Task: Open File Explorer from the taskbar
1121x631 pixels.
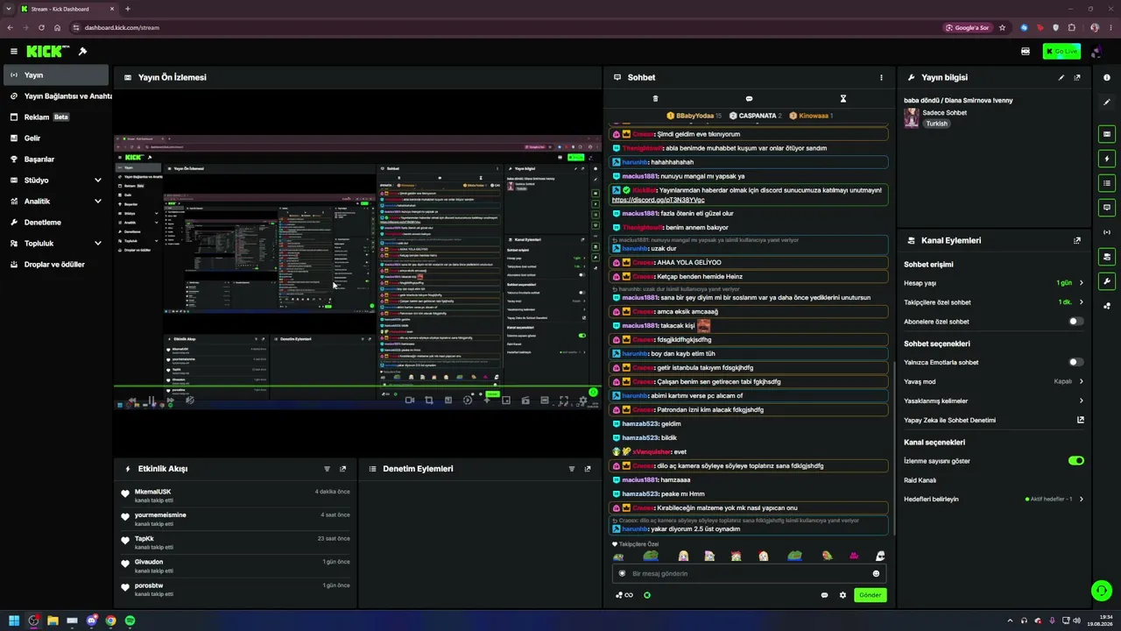Action: pyautogui.click(x=53, y=620)
